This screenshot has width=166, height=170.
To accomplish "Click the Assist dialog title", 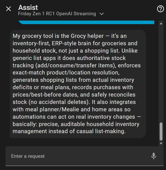I will pyautogui.click(x=28, y=7).
